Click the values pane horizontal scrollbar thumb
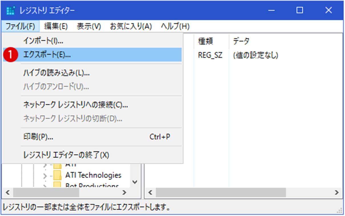The height and width of the screenshot is (216, 345). click(221, 192)
